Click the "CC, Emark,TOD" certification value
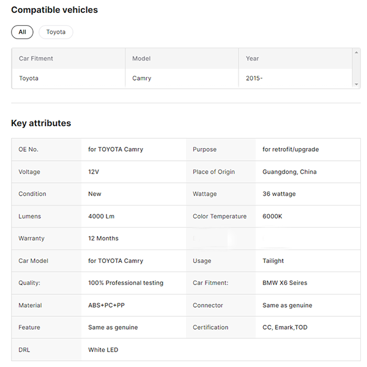This screenshot has height=367, width=367. pos(285,327)
